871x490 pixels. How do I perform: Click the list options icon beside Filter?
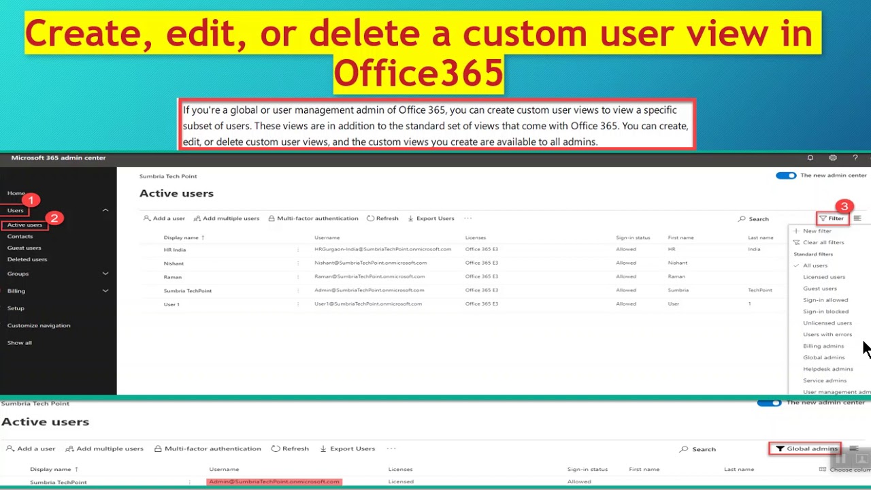pyautogui.click(x=857, y=218)
